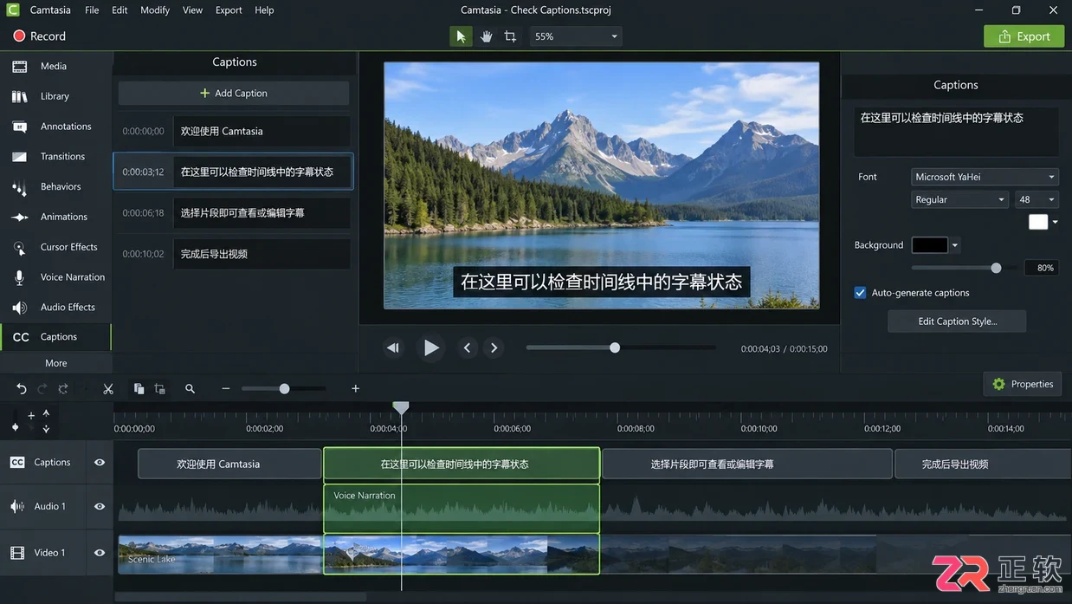Open the Microsoft YaHei font dropdown

(985, 177)
